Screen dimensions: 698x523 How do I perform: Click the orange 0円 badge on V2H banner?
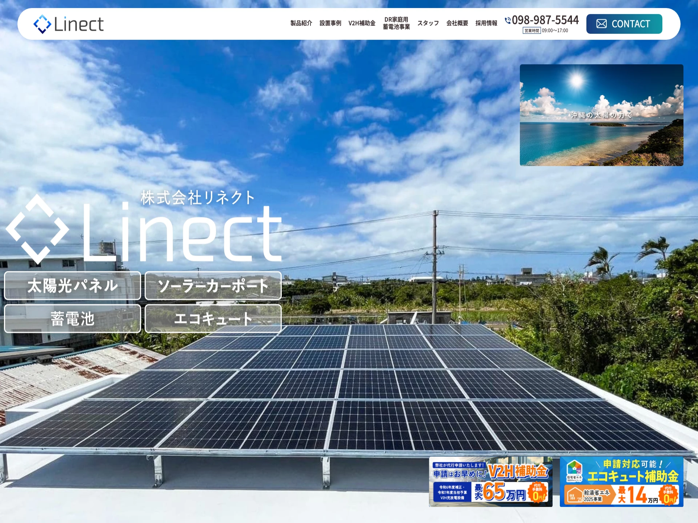(x=537, y=492)
